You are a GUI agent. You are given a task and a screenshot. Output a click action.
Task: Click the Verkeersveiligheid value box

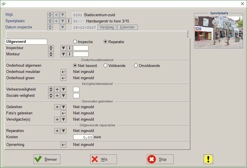point(76,89)
